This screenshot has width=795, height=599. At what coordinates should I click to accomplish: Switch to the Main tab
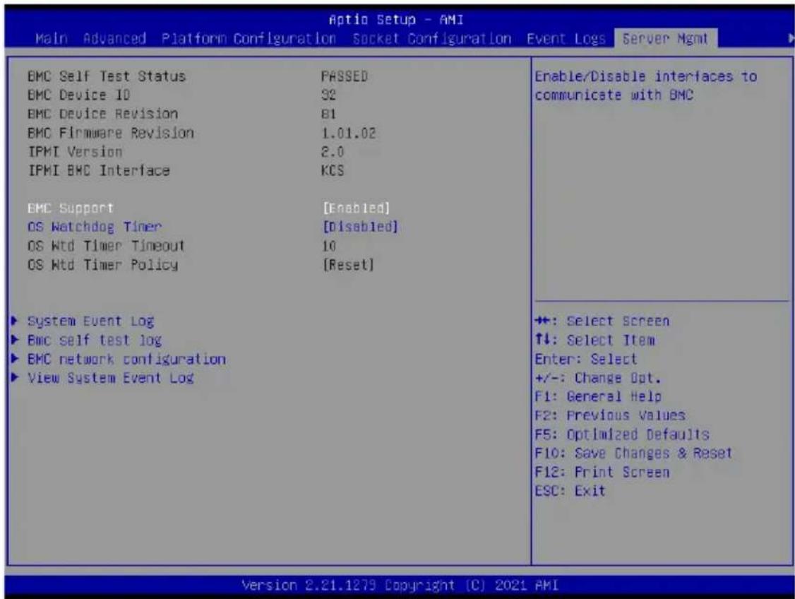(52, 39)
